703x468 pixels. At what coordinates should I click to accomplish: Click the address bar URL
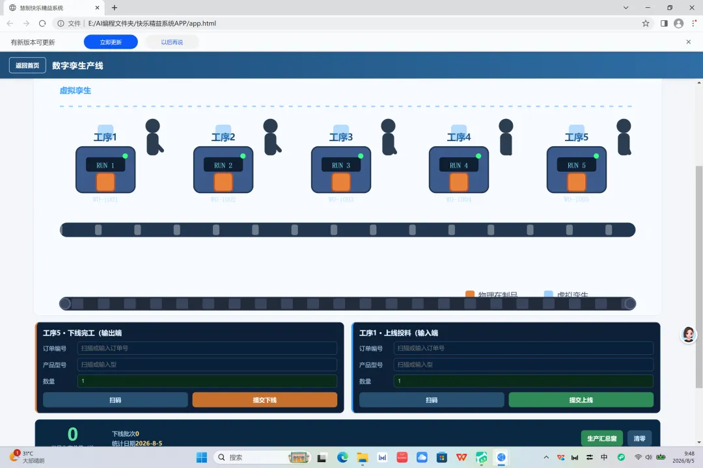coord(152,23)
